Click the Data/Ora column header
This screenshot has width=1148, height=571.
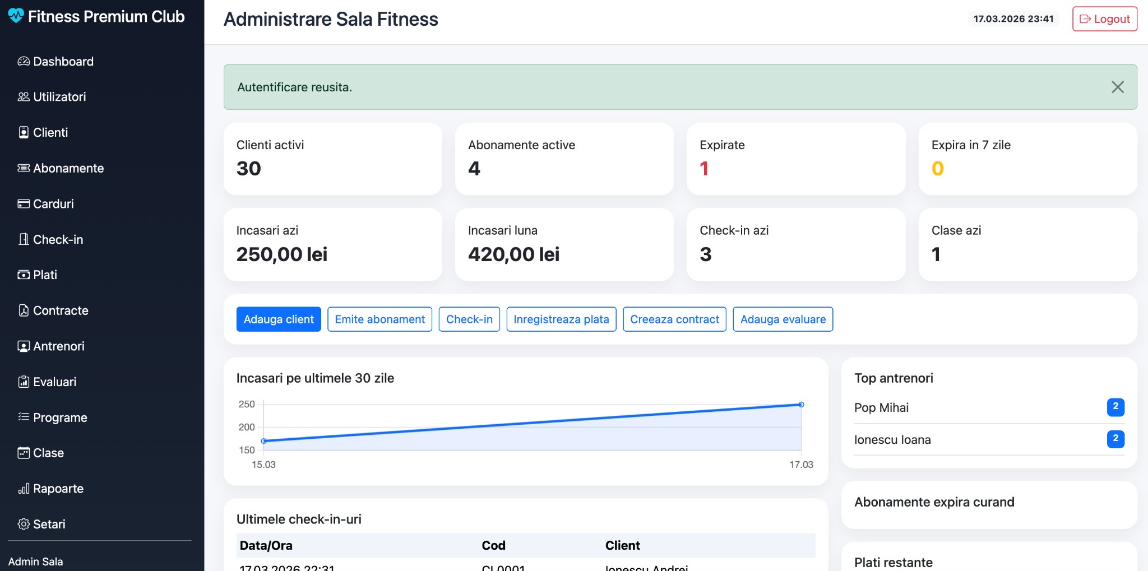(x=266, y=546)
